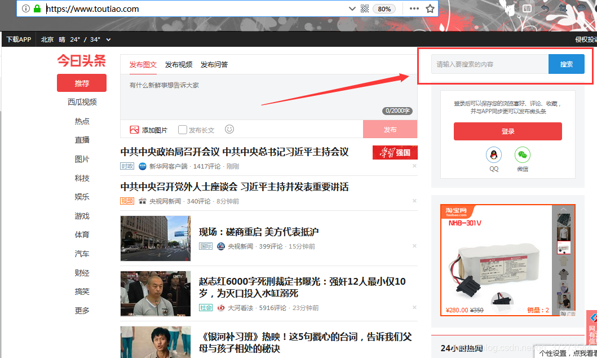Click the 大河看法 source avatar icon
Image resolution: width=597 pixels, height=358 pixels.
coord(221,307)
